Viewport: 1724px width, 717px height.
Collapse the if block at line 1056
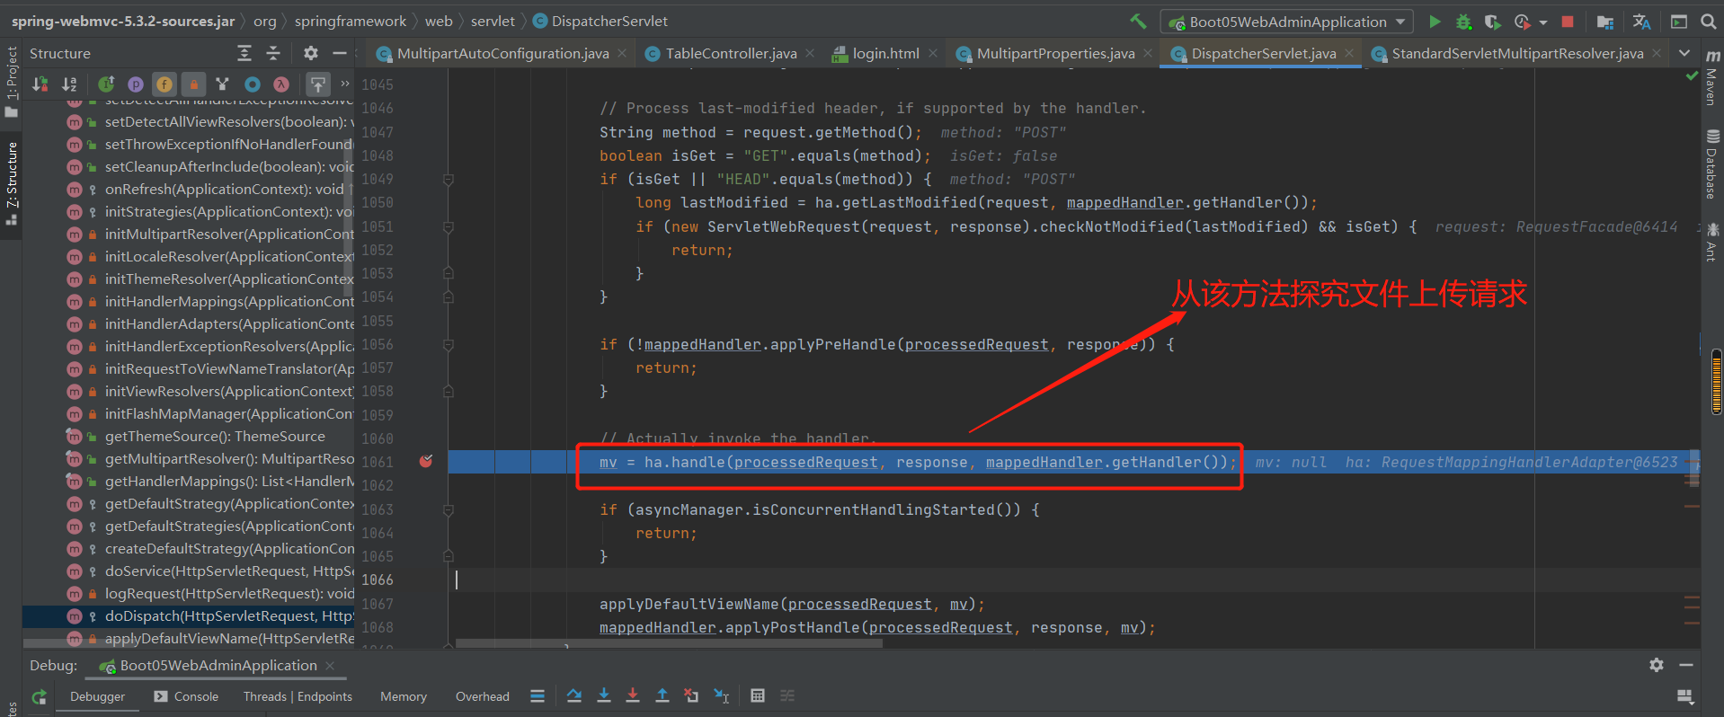[x=449, y=344]
